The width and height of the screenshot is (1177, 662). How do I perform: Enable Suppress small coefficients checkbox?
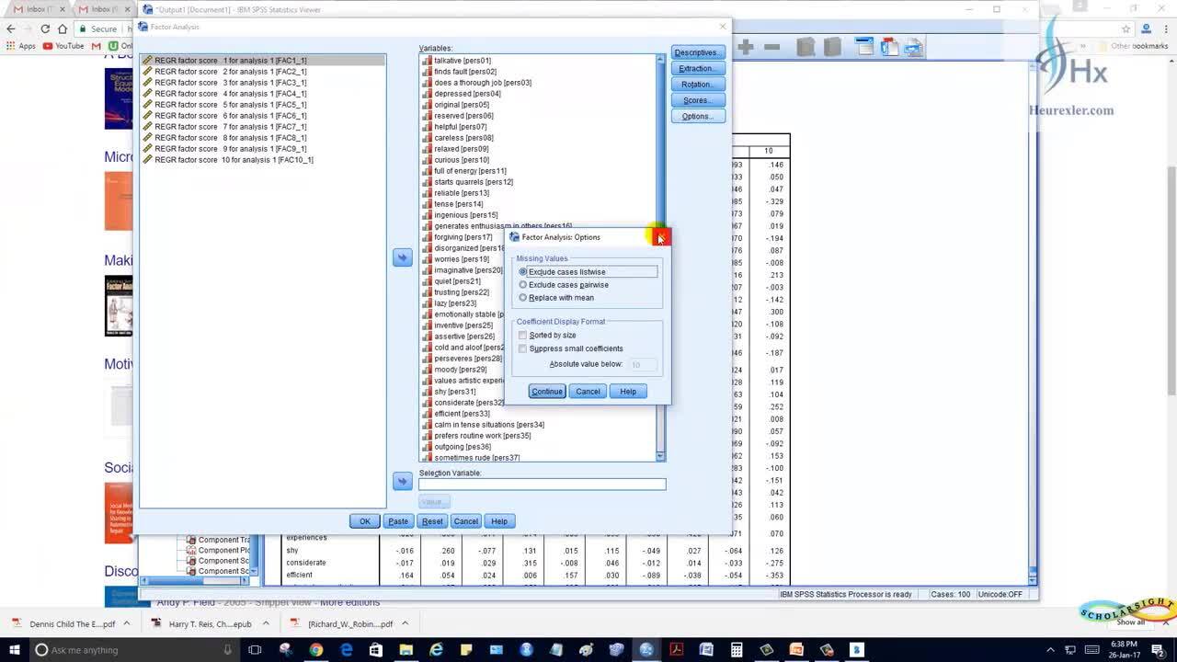523,348
